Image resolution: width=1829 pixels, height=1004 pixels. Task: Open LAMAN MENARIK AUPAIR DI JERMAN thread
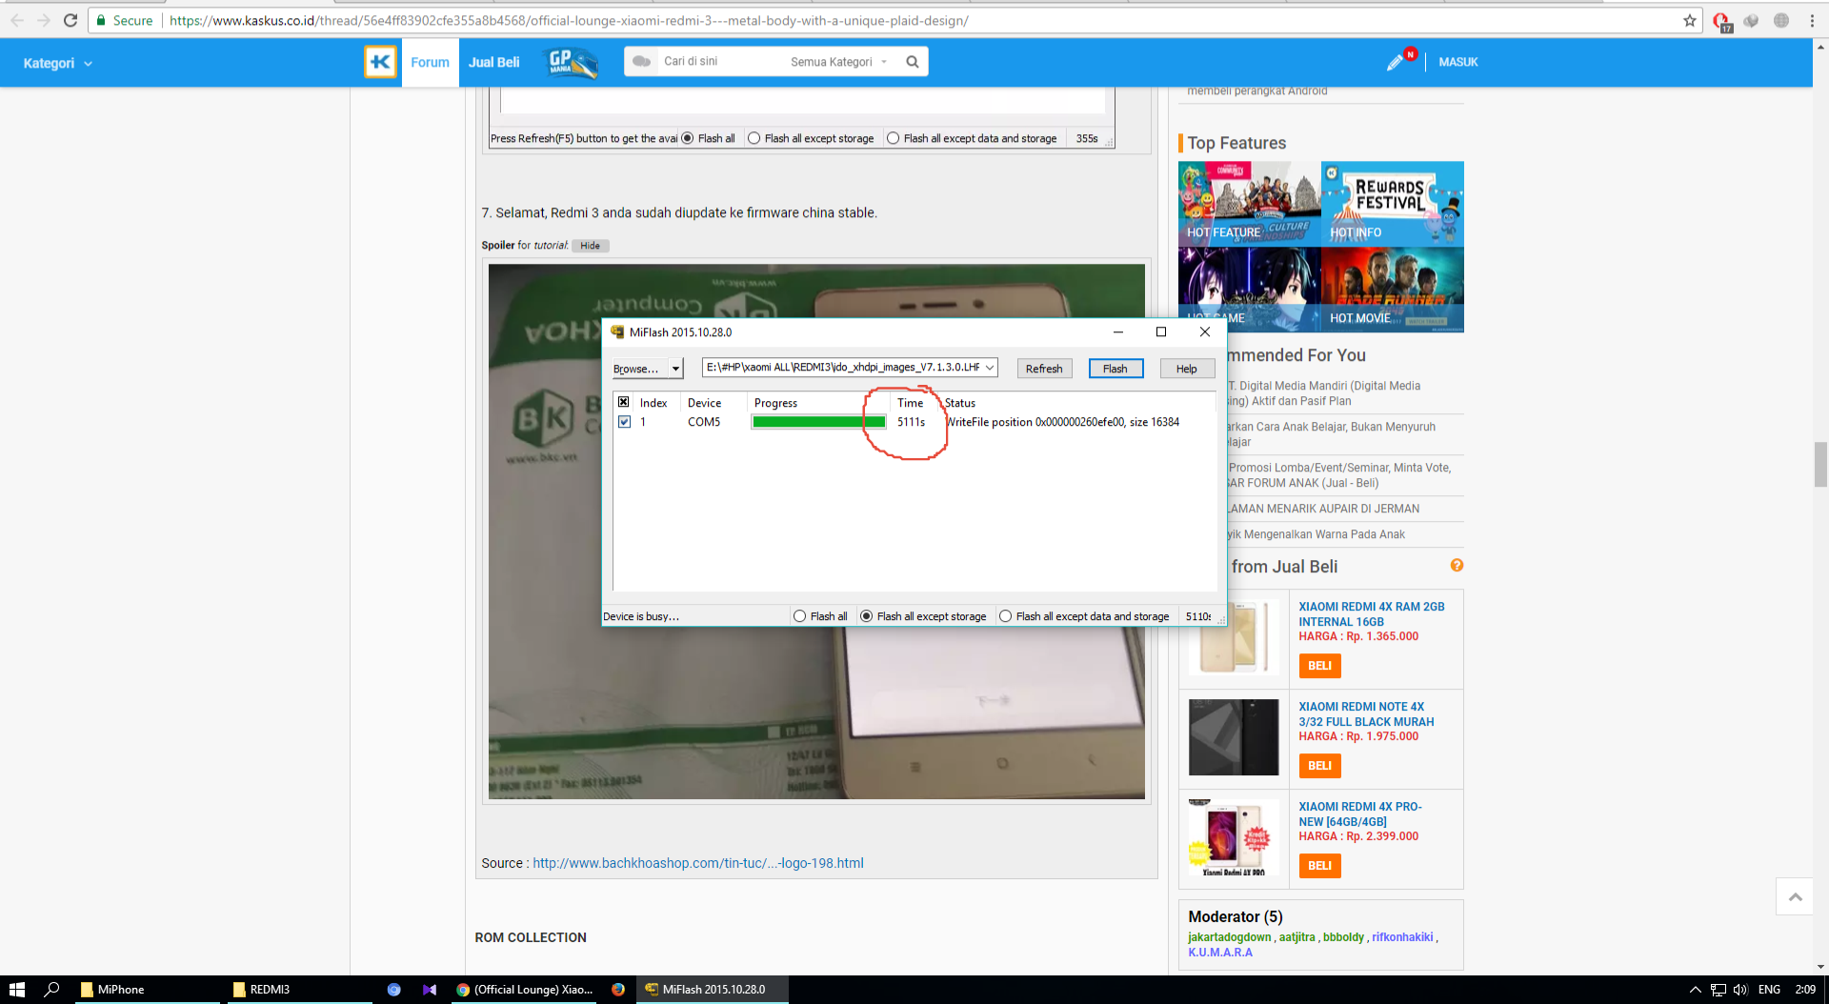click(x=1323, y=509)
